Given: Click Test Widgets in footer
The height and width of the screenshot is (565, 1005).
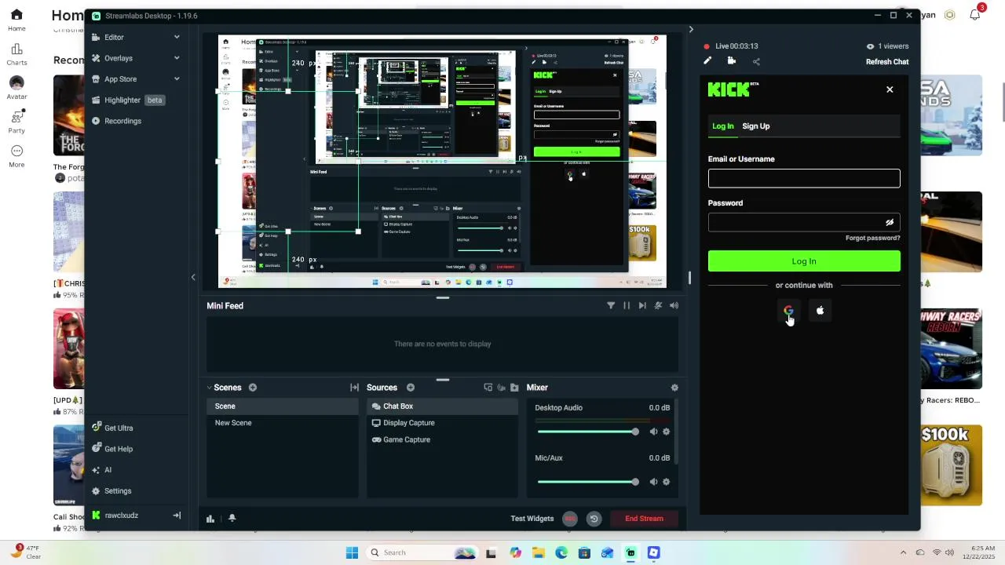Looking at the screenshot, I should pyautogui.click(x=532, y=519).
